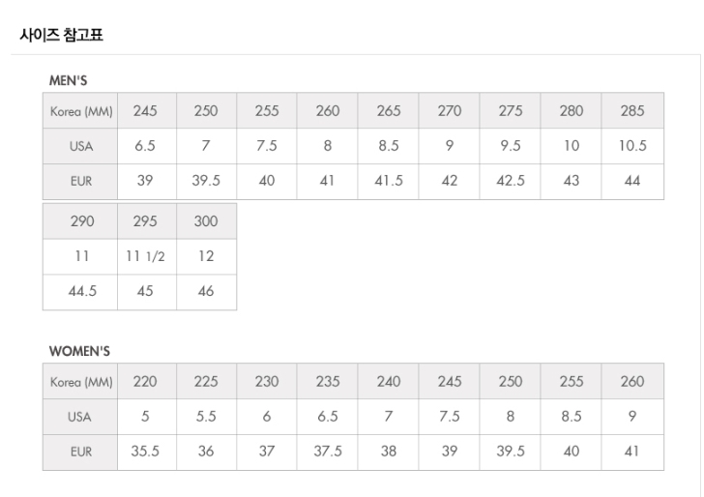Select the EUR 46 cell
The width and height of the screenshot is (704, 497).
[206, 291]
